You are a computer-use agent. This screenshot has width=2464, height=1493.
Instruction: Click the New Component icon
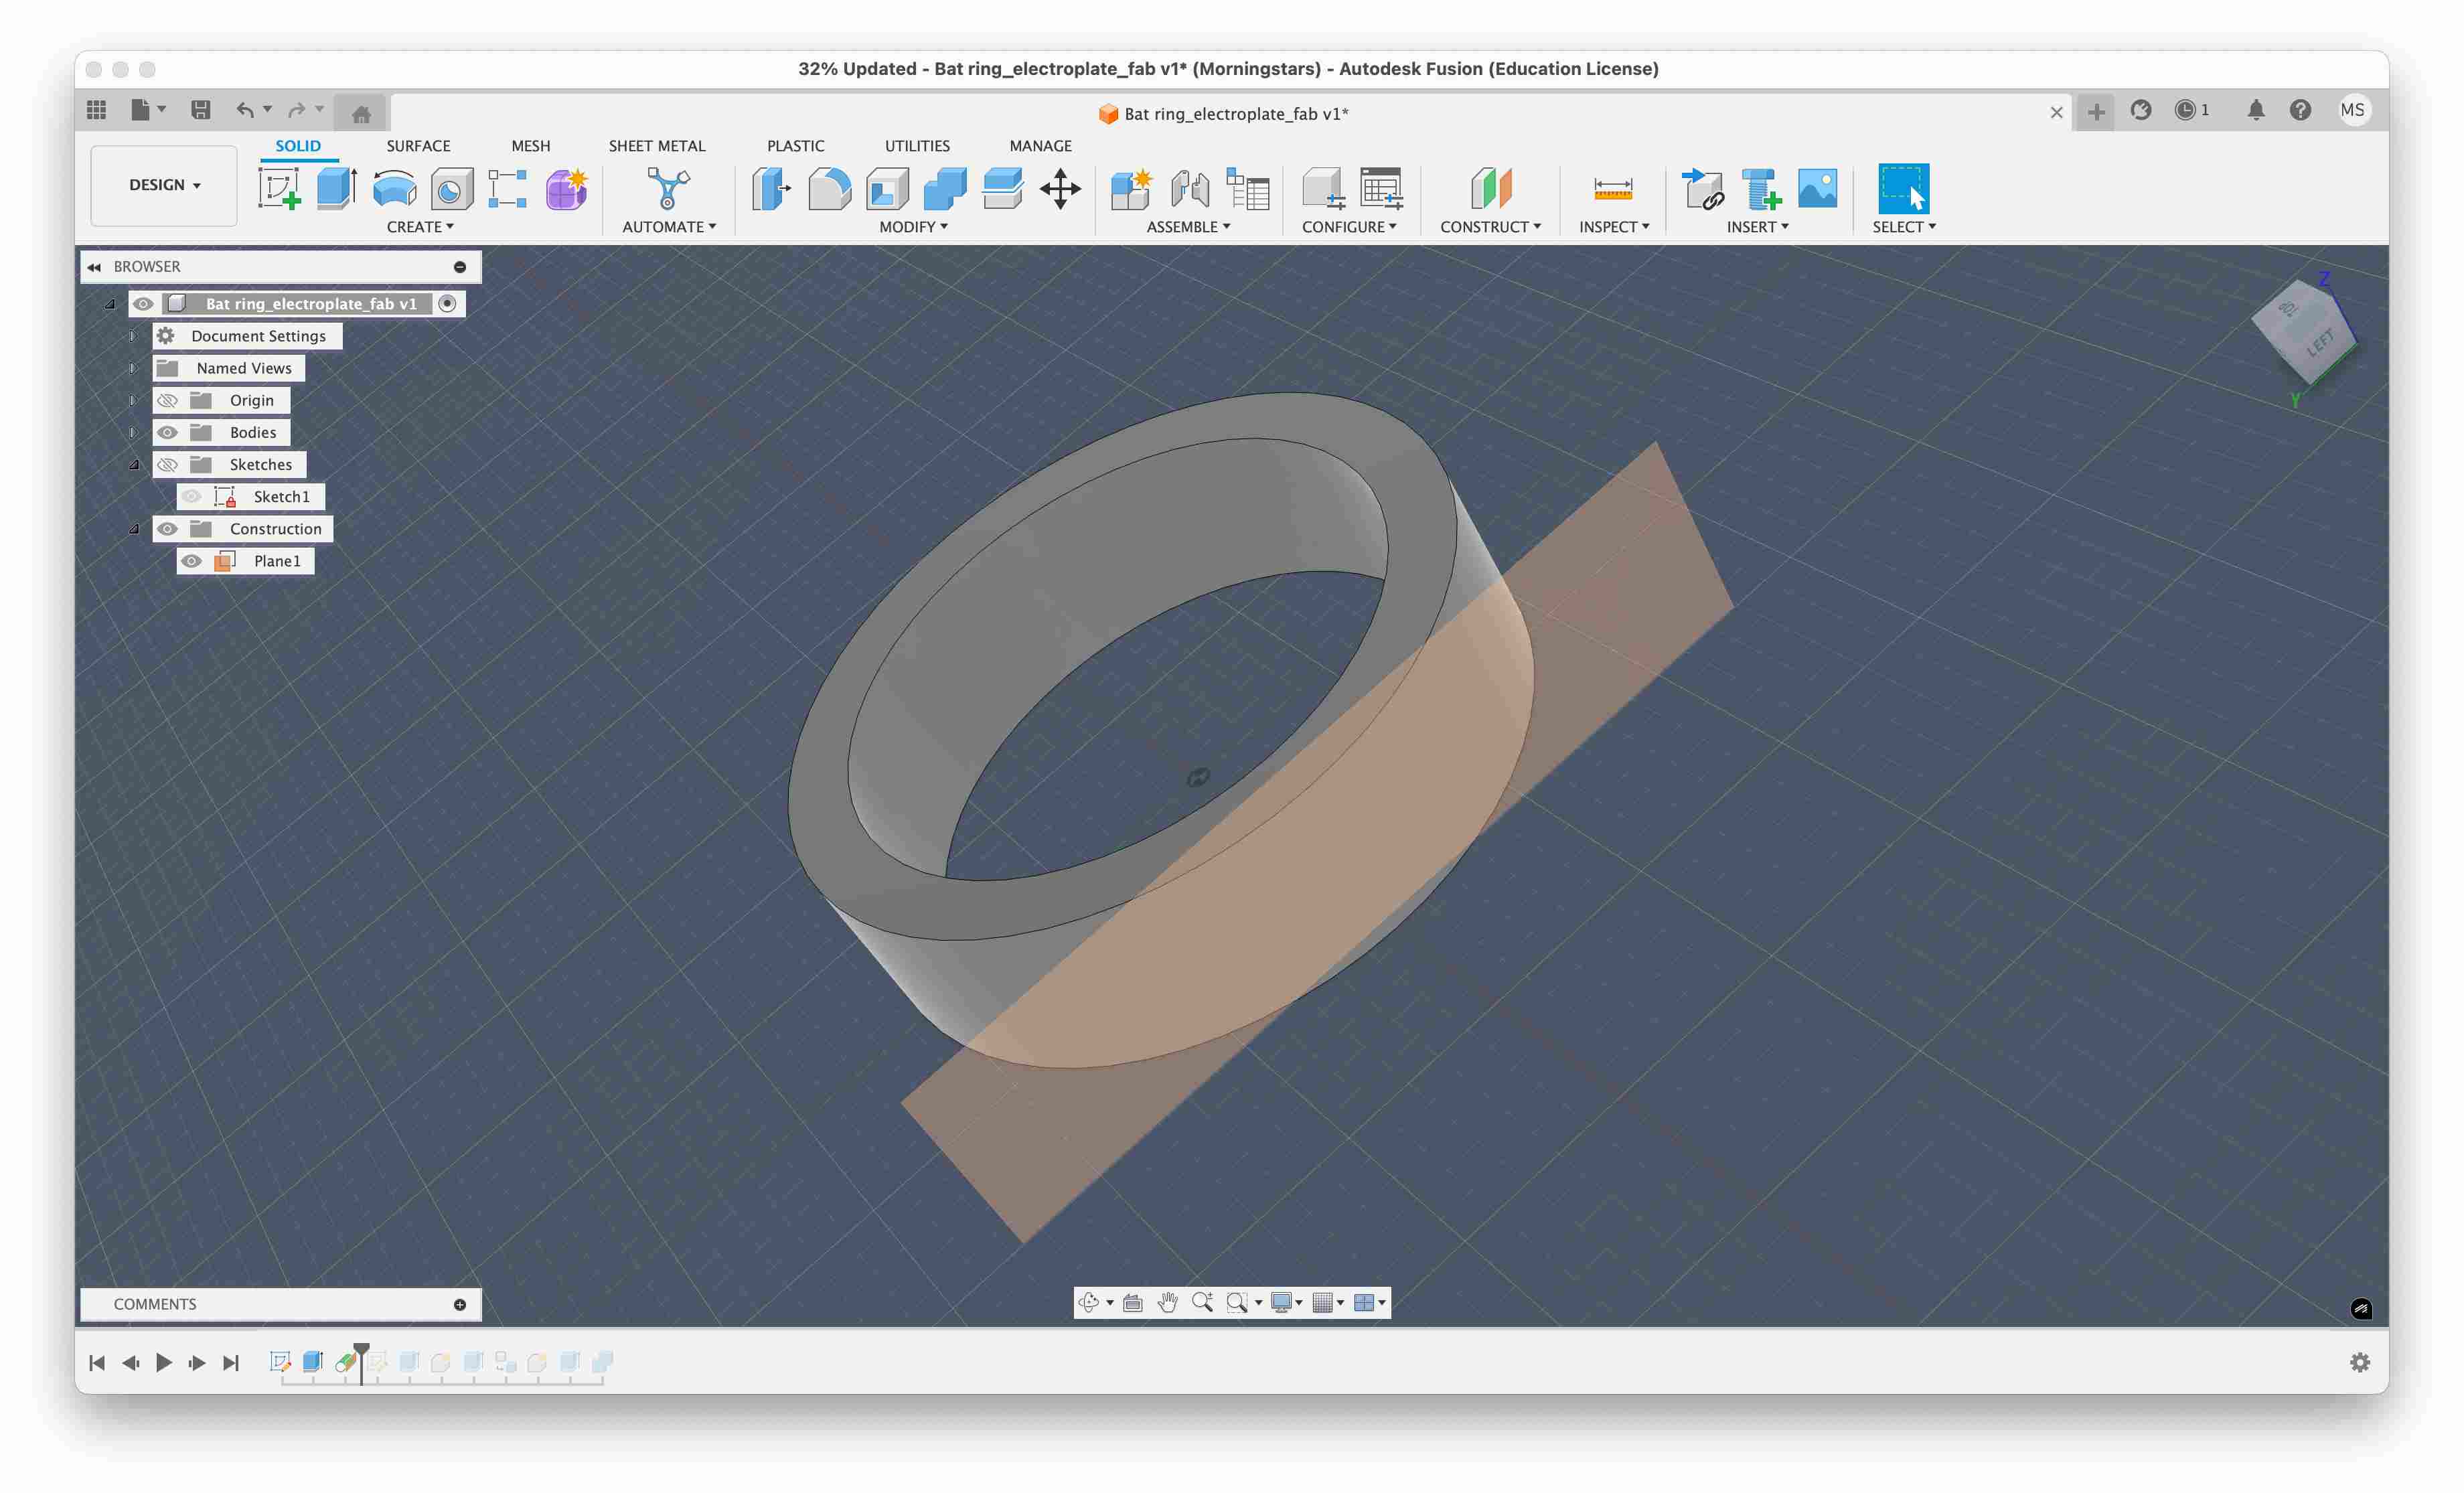[1132, 188]
